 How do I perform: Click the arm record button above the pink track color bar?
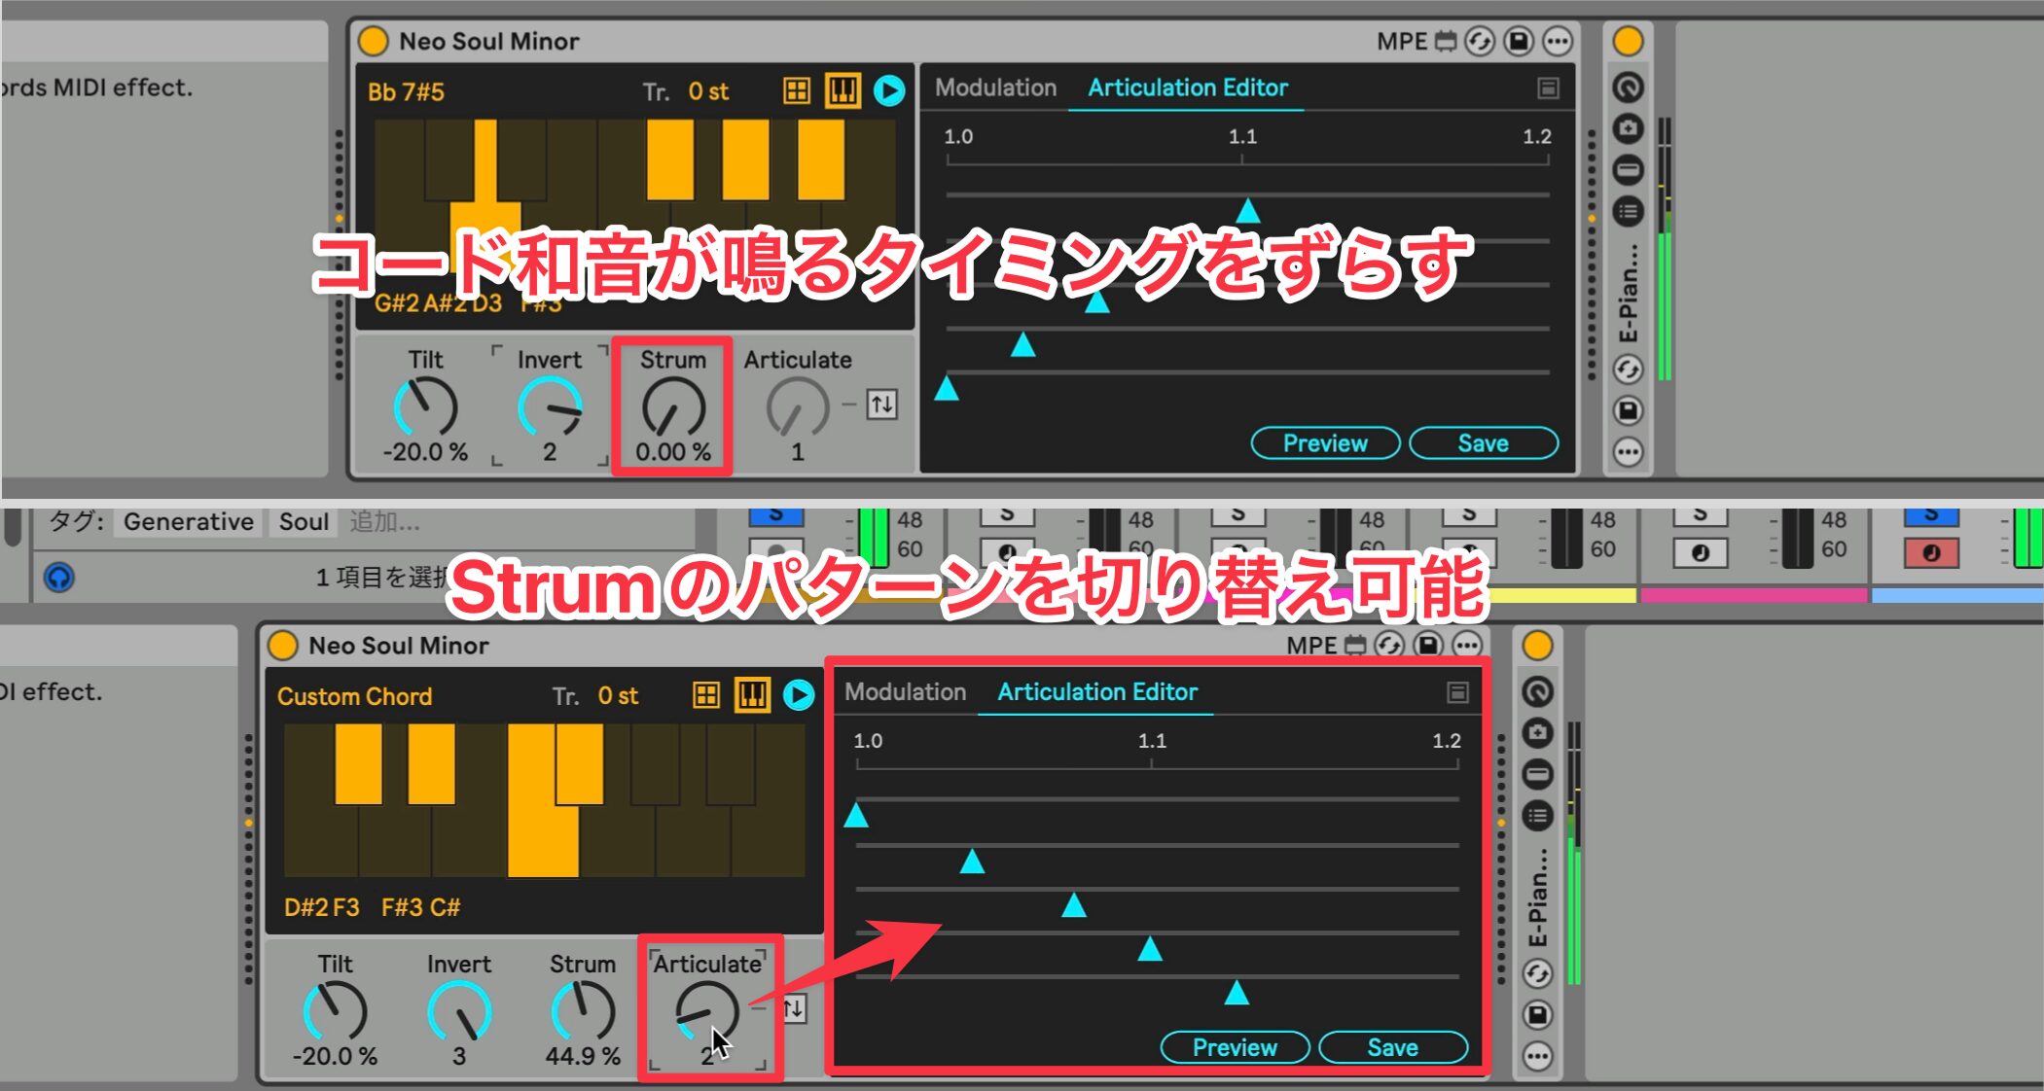(1700, 552)
